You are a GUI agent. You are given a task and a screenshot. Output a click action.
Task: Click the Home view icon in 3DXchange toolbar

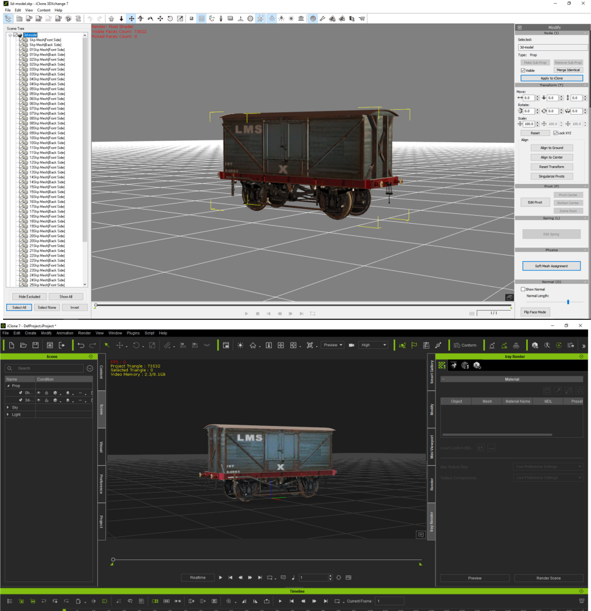click(x=111, y=18)
